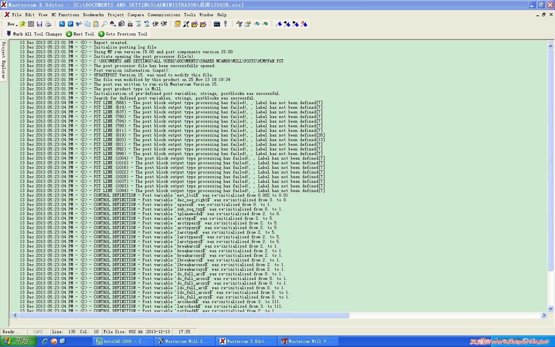The height and width of the screenshot is (347, 555).
Task: Click the vertical scrollbar up arrow
Action: [550, 45]
